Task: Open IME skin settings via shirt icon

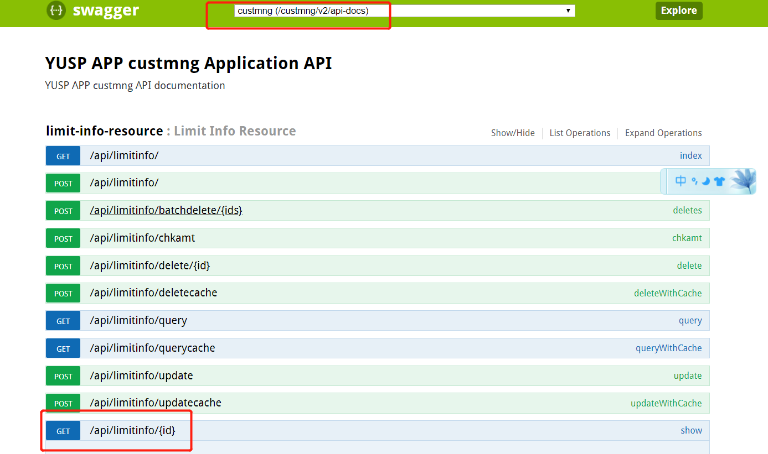Action: point(719,181)
